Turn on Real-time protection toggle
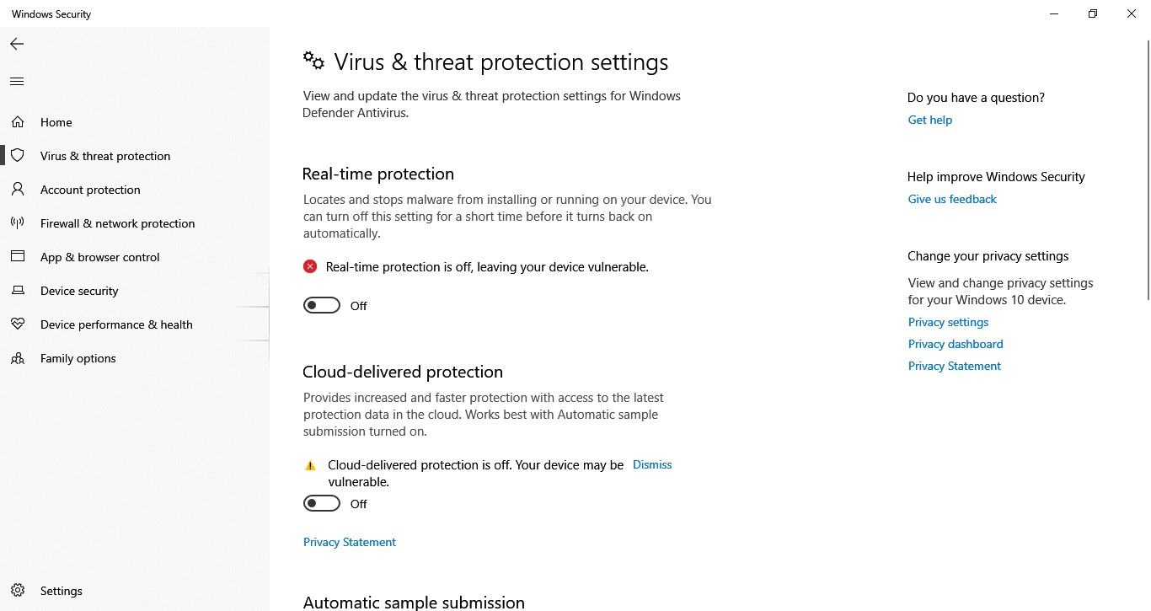Viewport: 1151px width, 611px height. click(x=322, y=305)
